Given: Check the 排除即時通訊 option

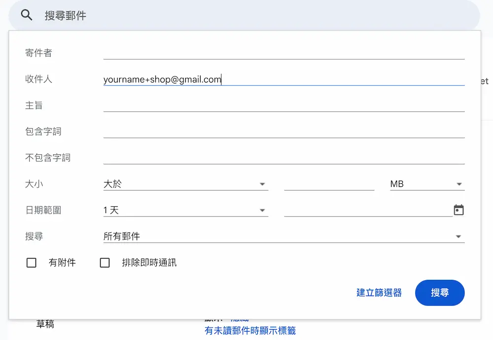Looking at the screenshot, I should click(x=105, y=263).
